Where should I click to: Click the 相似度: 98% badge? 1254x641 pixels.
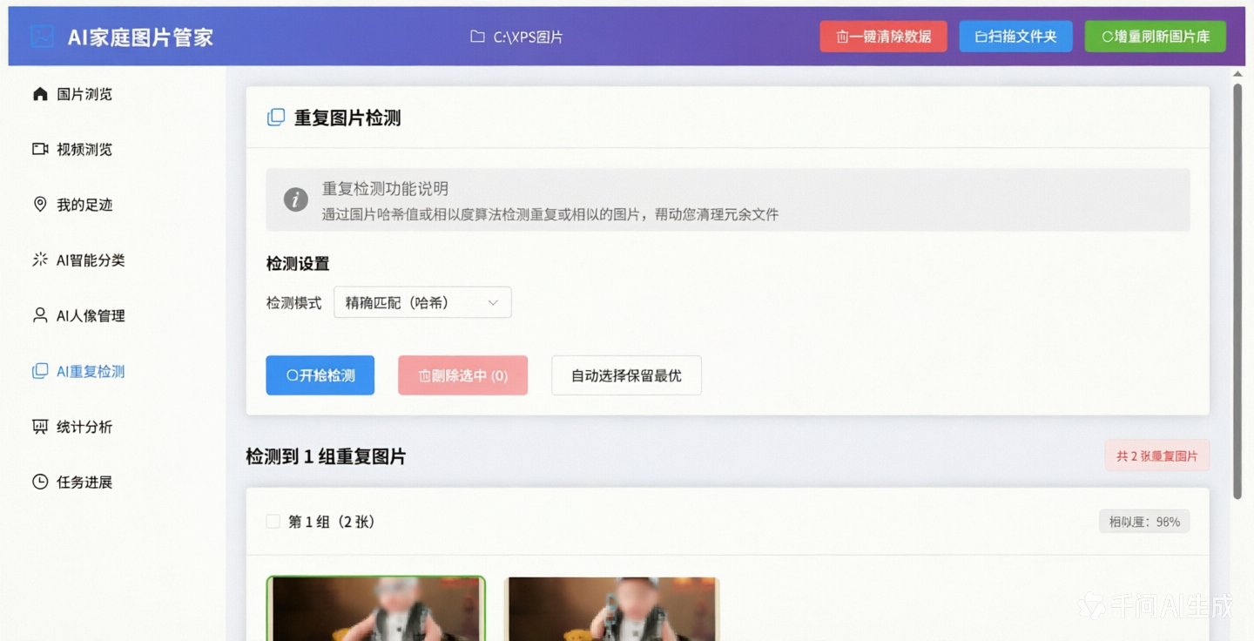[x=1144, y=522]
